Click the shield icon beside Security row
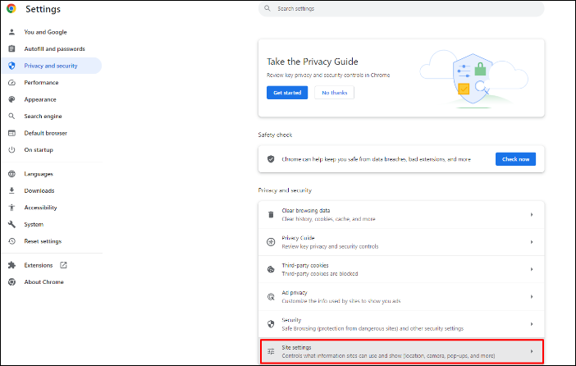Viewport: 576px width, 366px height. point(271,324)
